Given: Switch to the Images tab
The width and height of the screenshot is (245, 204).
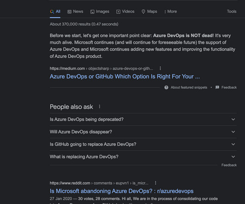Looking at the screenshot, I should click(100, 12).
